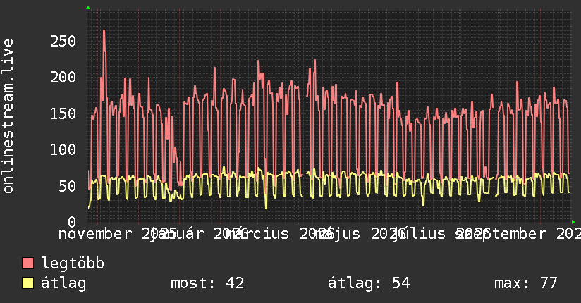Click the tallest red peak near 260
Viewport: 581px width, 303px height.
pos(104,31)
